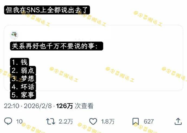The width and height of the screenshot is (187, 133).
Task: Click the text 但我在SNS上全都说出去了
Action: pyautogui.click(x=47, y=10)
